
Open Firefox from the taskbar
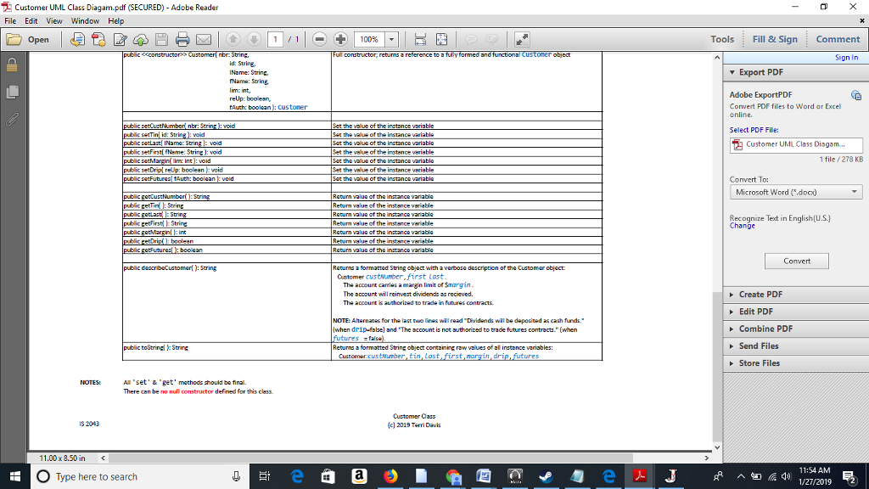click(390, 476)
